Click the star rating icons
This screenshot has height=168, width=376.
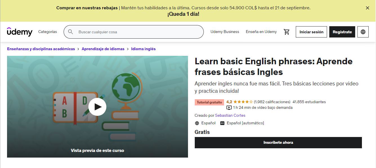tap(243, 102)
